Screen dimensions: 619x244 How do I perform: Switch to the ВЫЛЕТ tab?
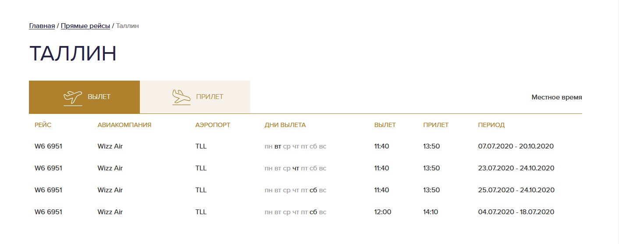click(84, 97)
